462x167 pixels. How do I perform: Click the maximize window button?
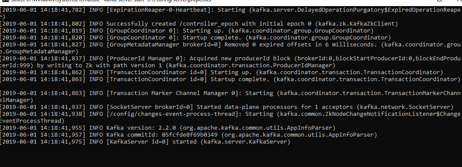coord(439,1)
